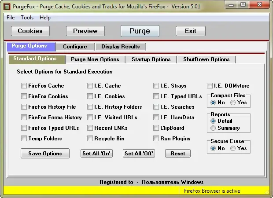Click the 'Registered to' status line
Image resolution: width=273 pixels, height=198 pixels.
(151, 182)
